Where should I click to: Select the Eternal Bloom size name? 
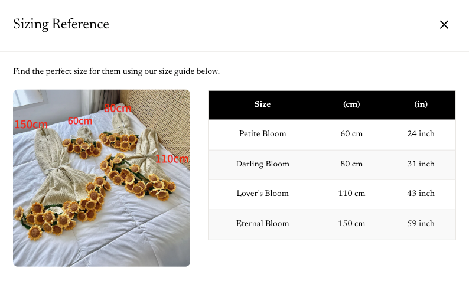pos(262,224)
